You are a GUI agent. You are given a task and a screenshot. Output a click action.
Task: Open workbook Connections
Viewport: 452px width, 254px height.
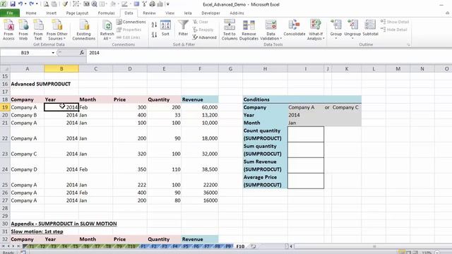131,22
